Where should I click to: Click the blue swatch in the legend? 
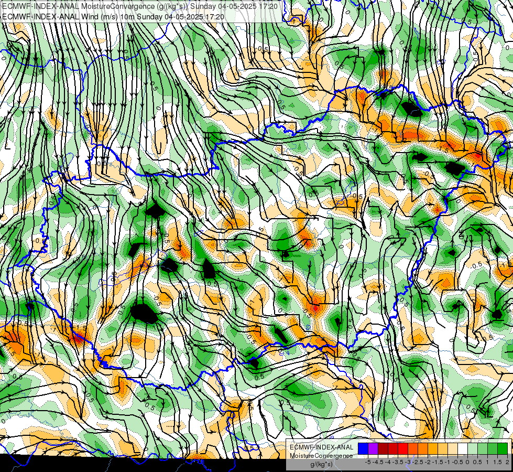point(363,448)
